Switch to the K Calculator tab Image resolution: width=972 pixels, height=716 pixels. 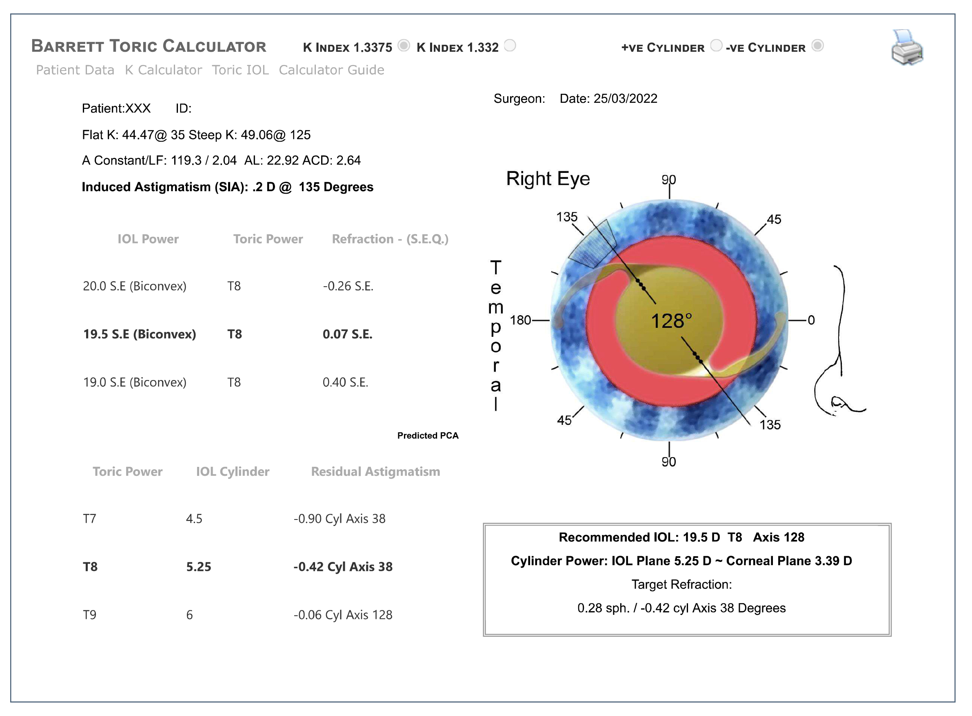163,70
